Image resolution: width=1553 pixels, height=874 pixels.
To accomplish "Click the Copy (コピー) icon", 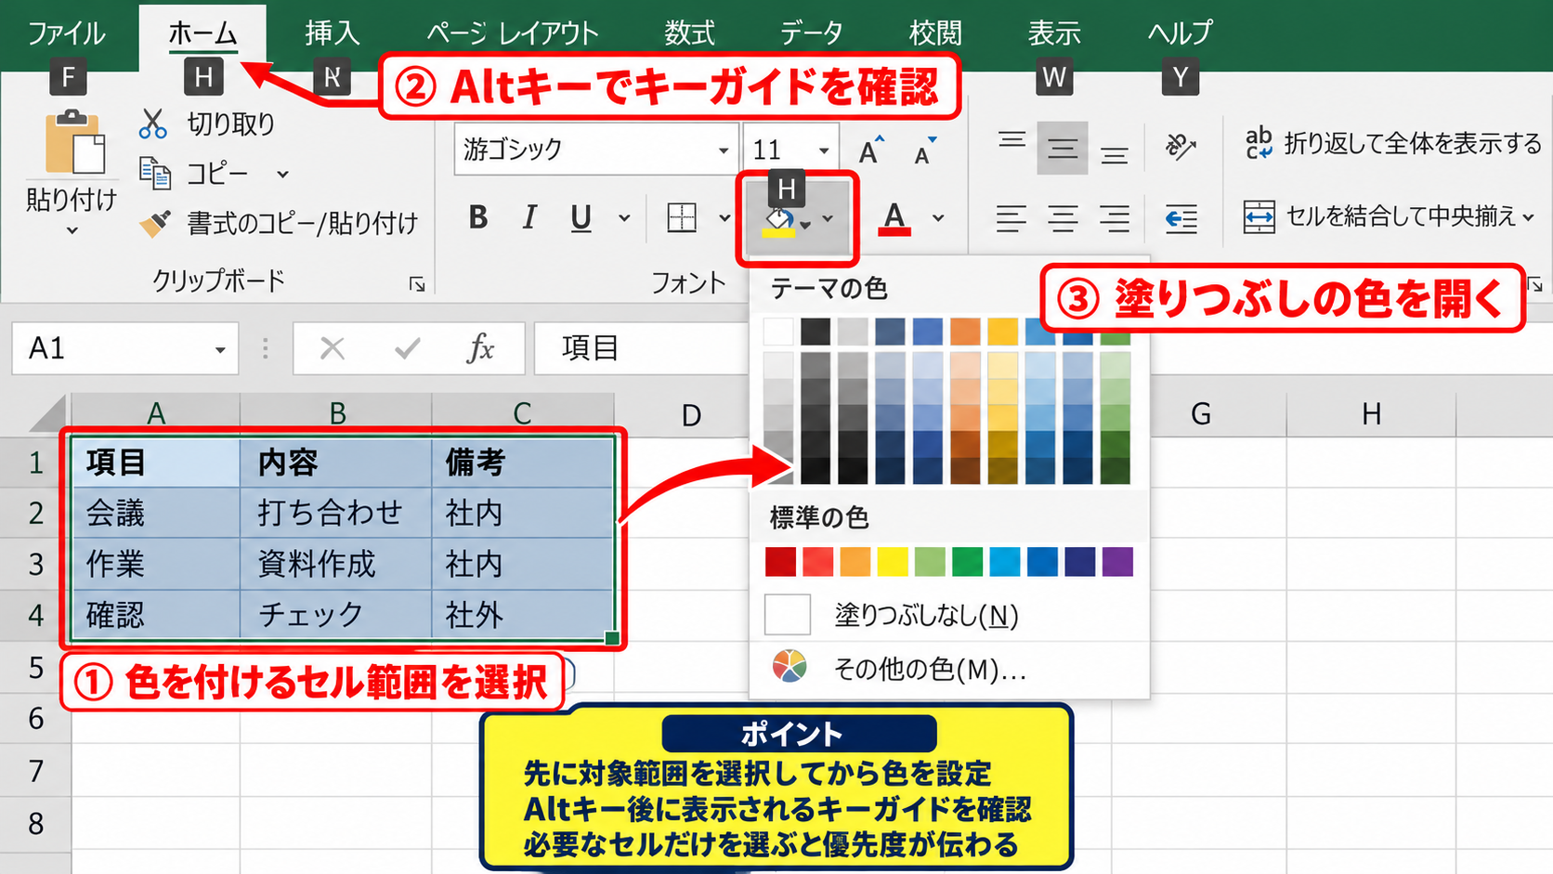I will click(154, 174).
